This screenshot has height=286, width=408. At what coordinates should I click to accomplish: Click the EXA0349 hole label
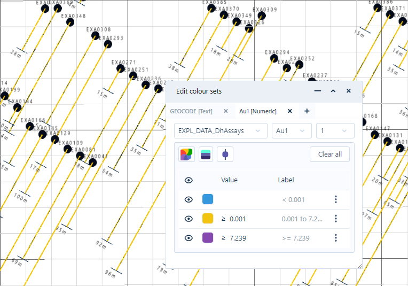240,16
